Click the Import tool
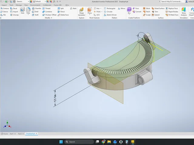Screen dimensions: 194x145 coord(14,11)
